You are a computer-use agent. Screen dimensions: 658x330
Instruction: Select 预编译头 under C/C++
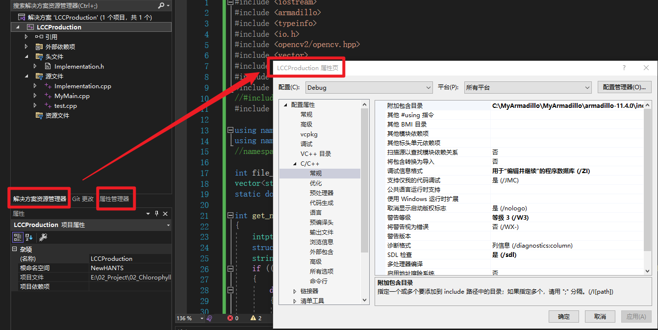click(x=322, y=223)
